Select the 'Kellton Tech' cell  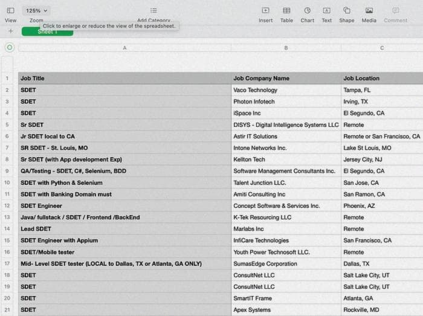point(286,160)
